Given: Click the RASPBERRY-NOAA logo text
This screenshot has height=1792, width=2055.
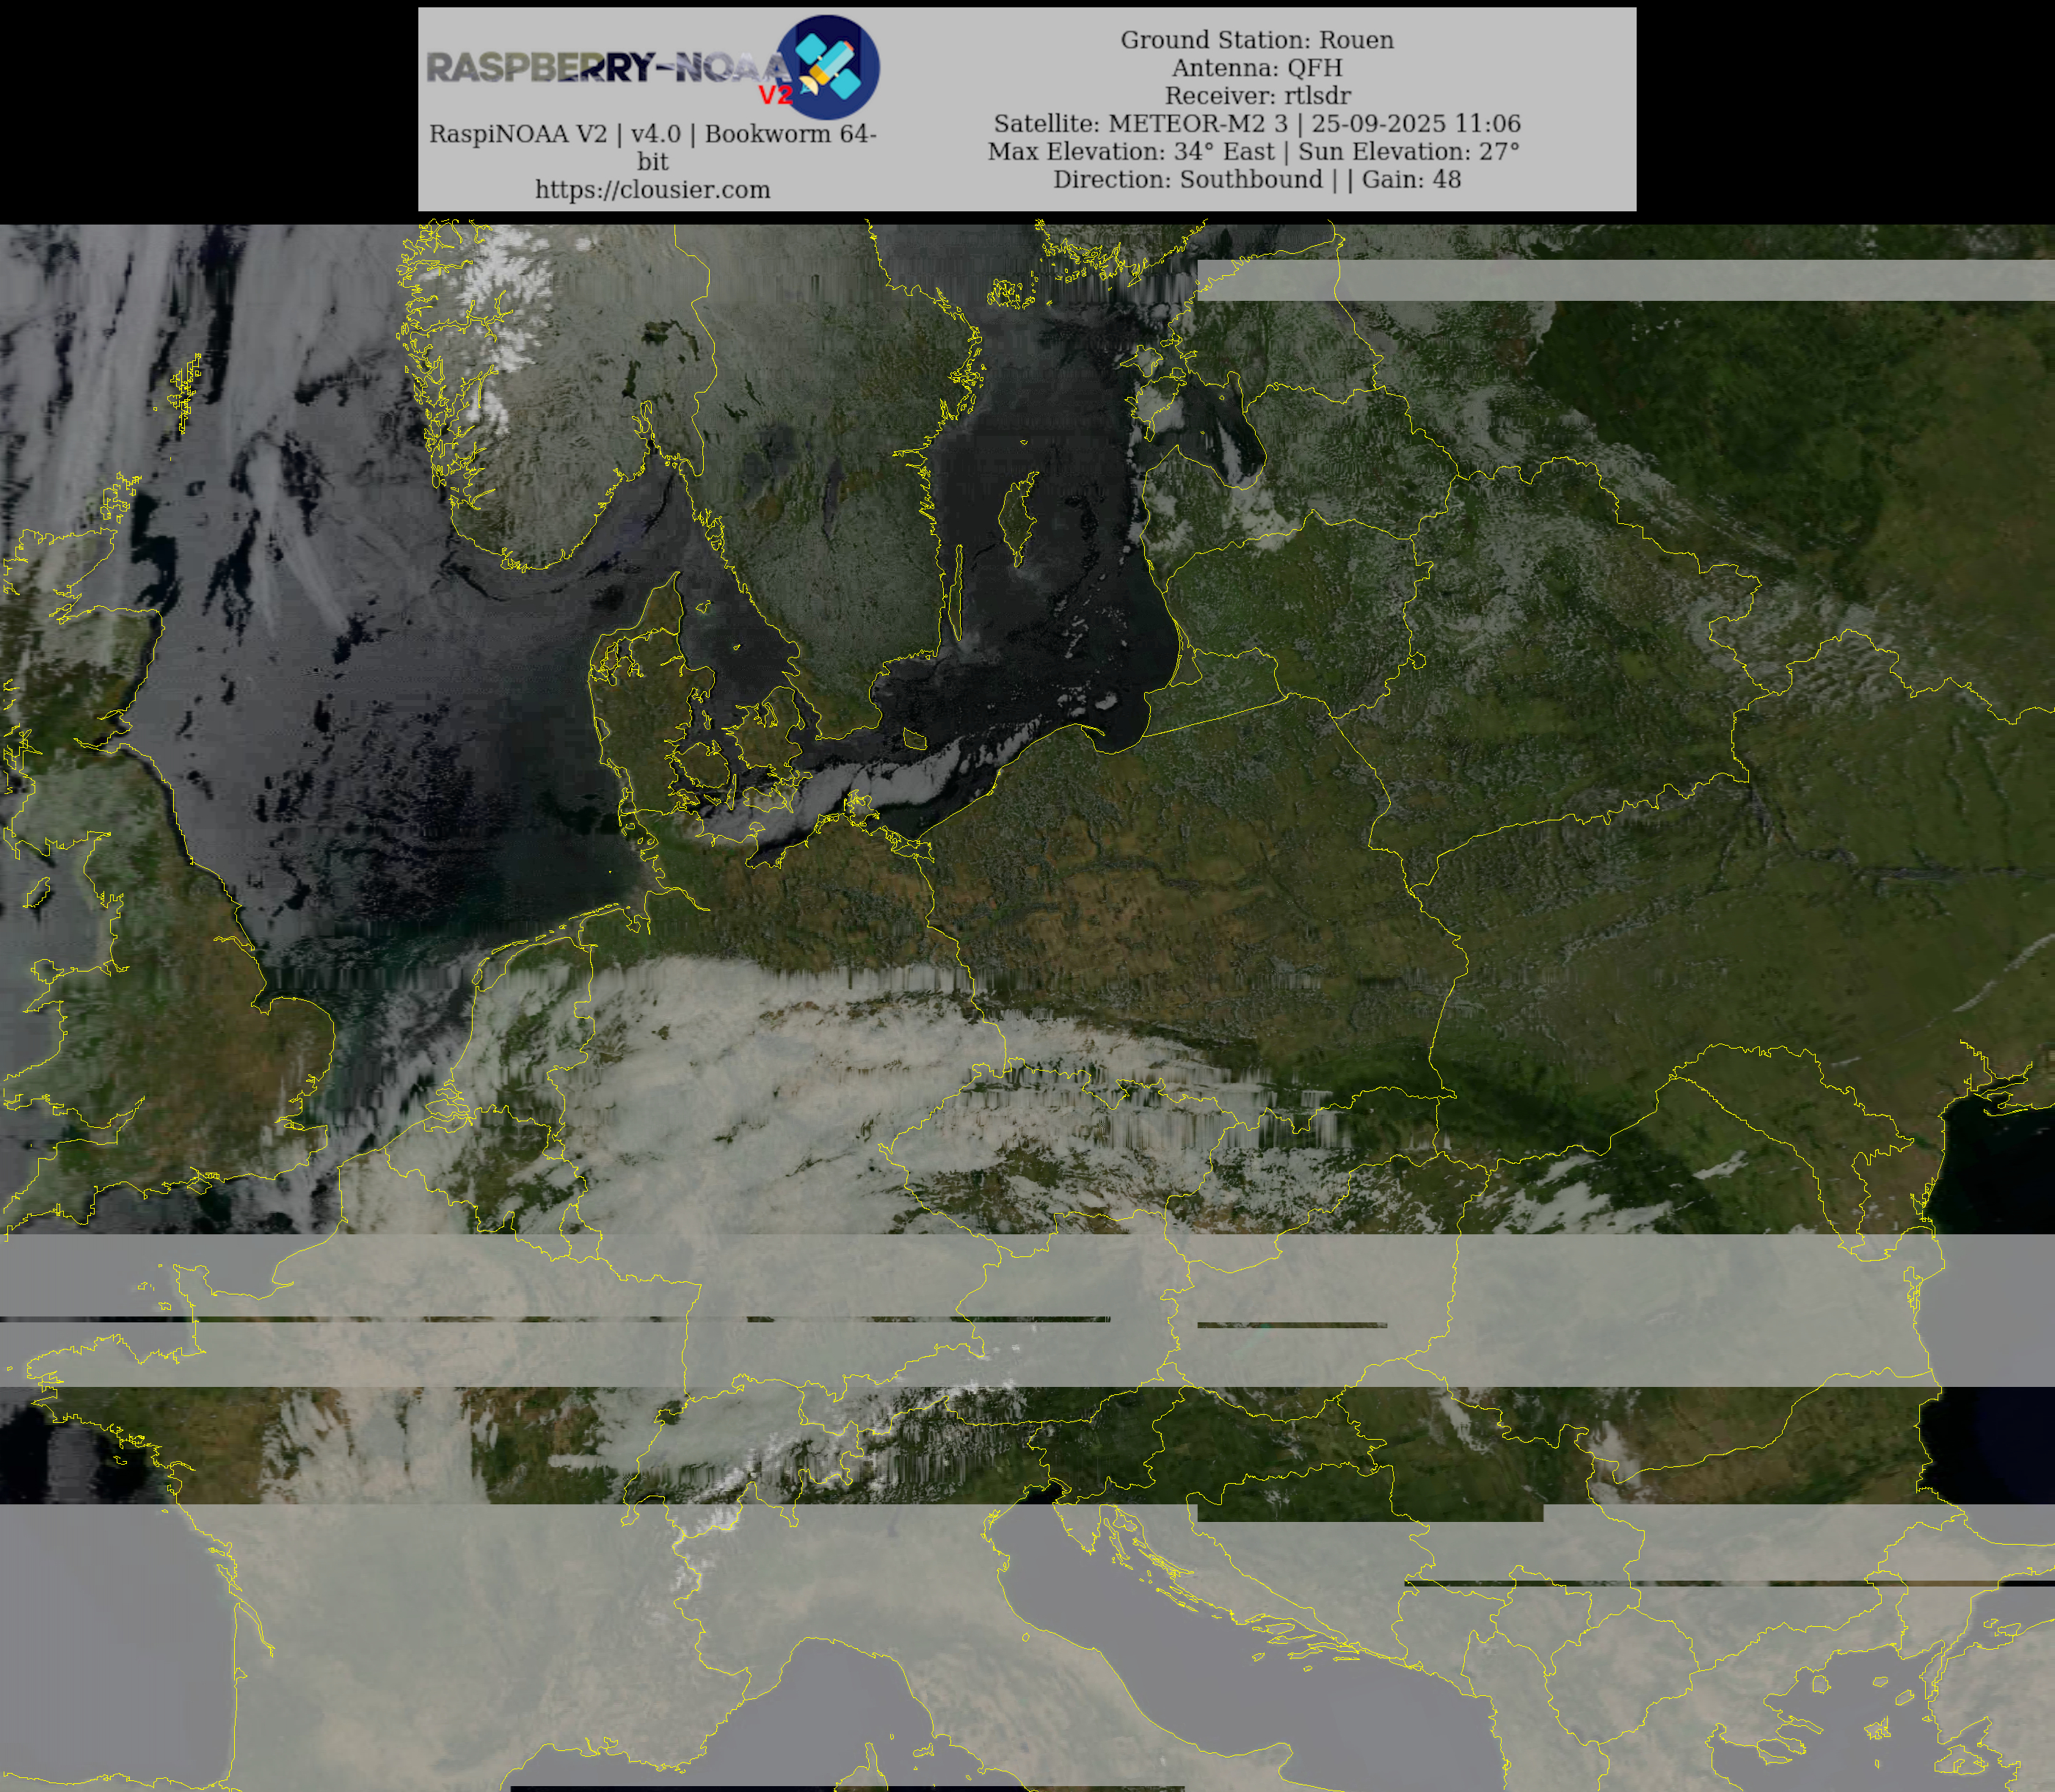Looking at the screenshot, I should click(606, 68).
